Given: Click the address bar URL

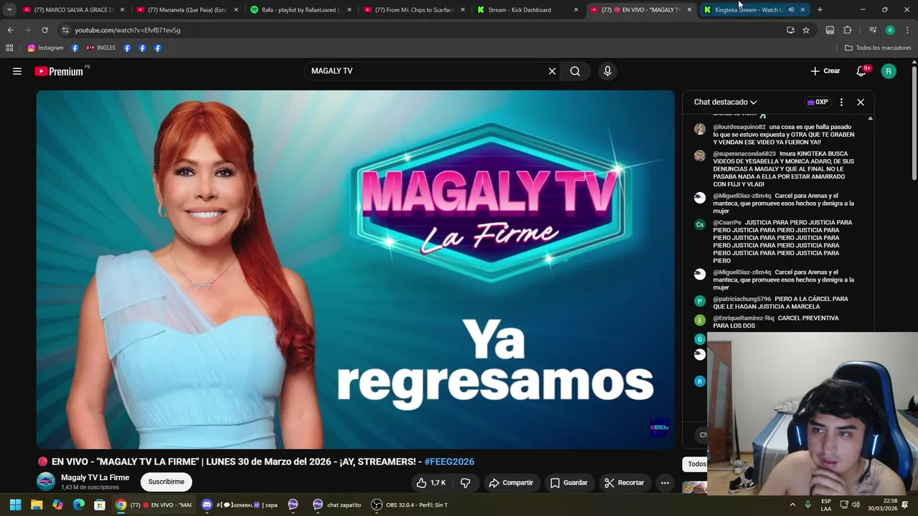Looking at the screenshot, I should pos(128,30).
